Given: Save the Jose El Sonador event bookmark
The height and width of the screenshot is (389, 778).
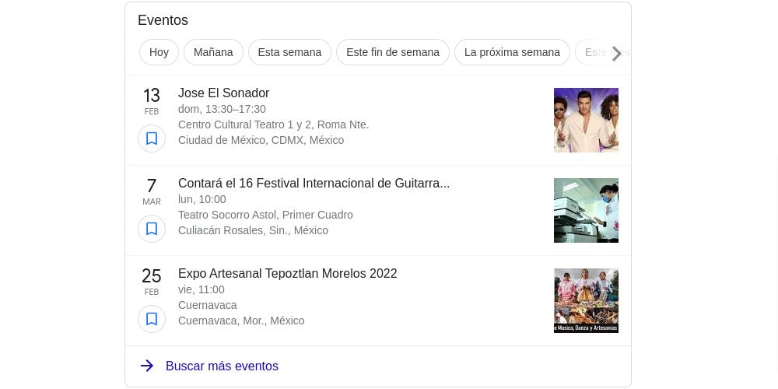Looking at the screenshot, I should tap(152, 138).
